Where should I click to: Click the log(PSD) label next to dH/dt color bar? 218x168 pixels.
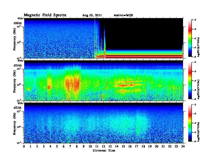pyautogui.click(x=198, y=47)
